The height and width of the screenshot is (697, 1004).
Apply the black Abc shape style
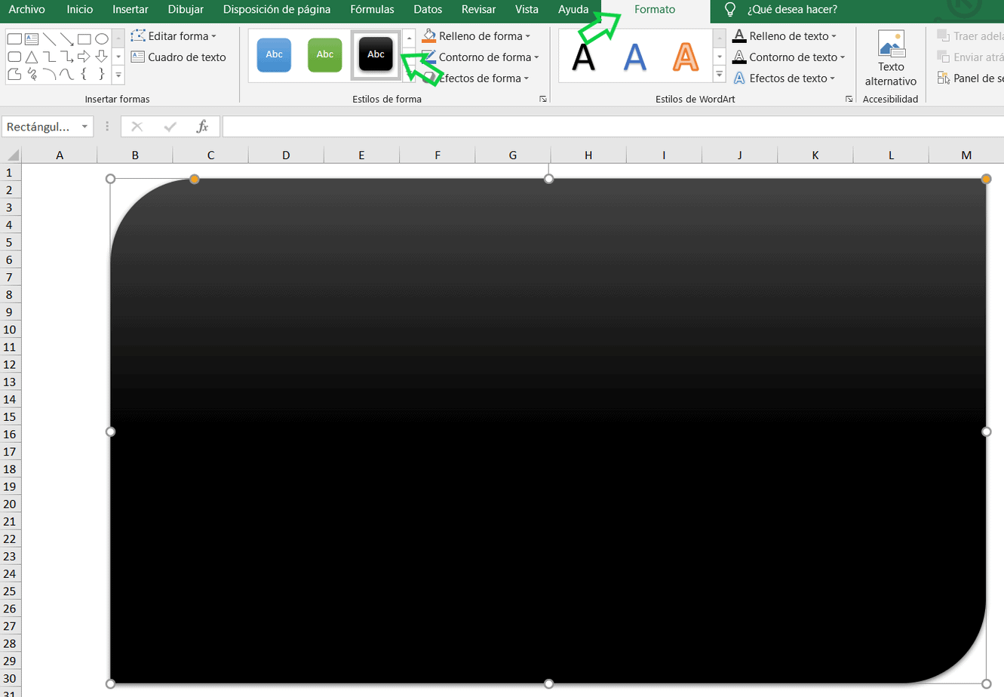click(376, 55)
